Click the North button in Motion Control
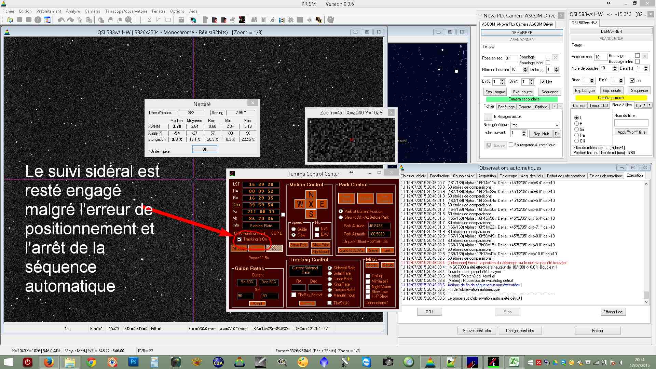Image resolution: width=656 pixels, height=369 pixels. (x=311, y=195)
